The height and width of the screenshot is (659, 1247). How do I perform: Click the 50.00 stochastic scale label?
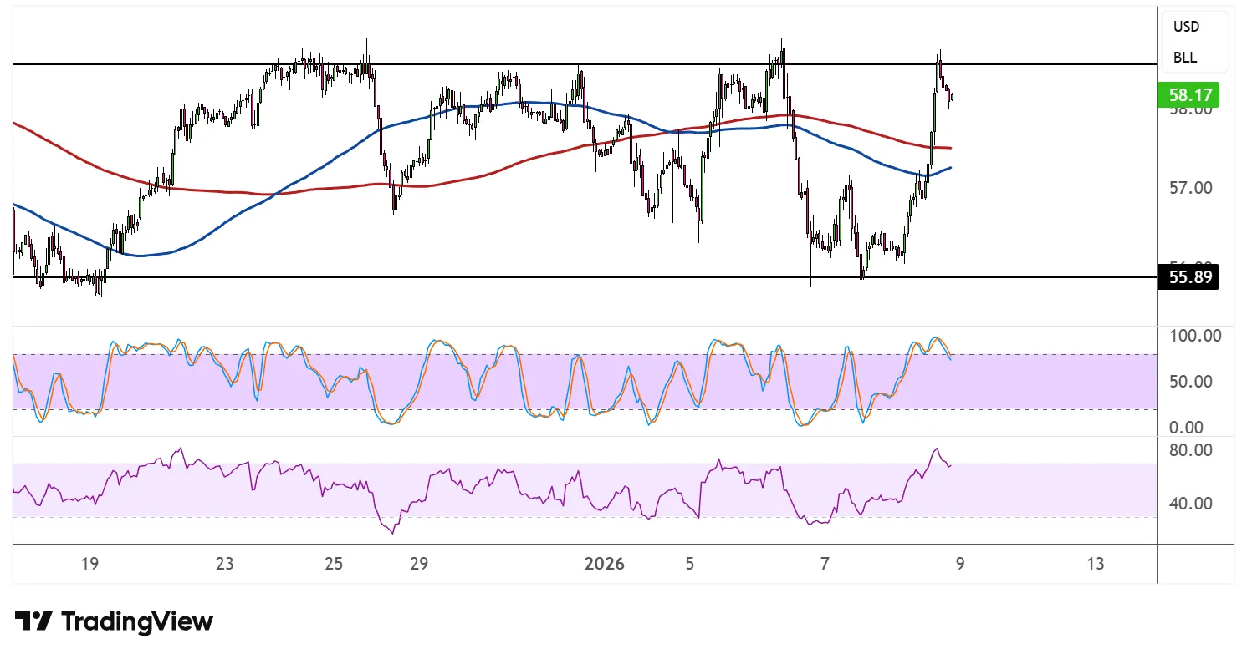click(1189, 382)
